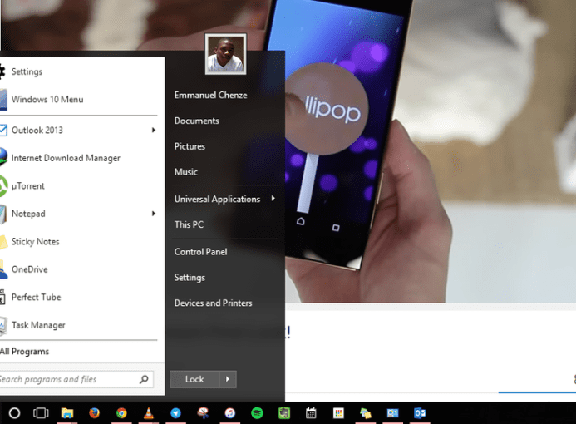Viewport: 576px width, 424px height.
Task: Expand Outlook 2013 jump list arrow
Action: click(x=154, y=130)
